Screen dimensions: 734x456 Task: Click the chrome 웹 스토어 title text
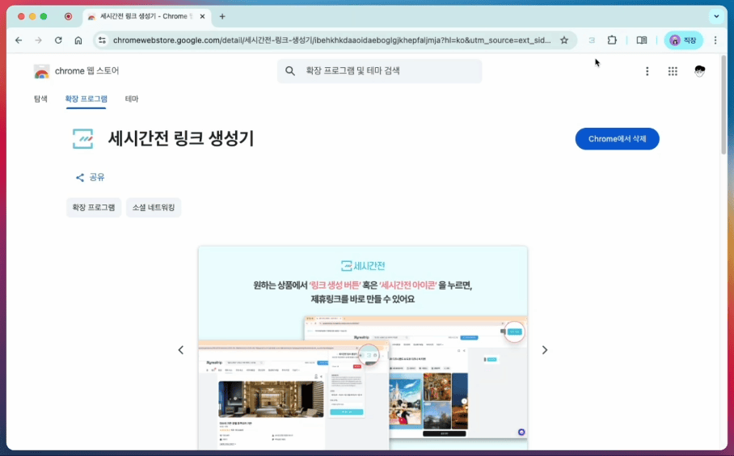pos(87,70)
